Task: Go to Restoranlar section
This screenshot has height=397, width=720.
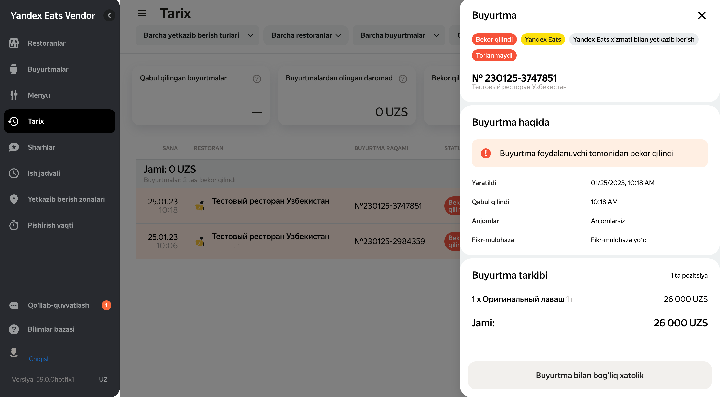Action: 60,43
